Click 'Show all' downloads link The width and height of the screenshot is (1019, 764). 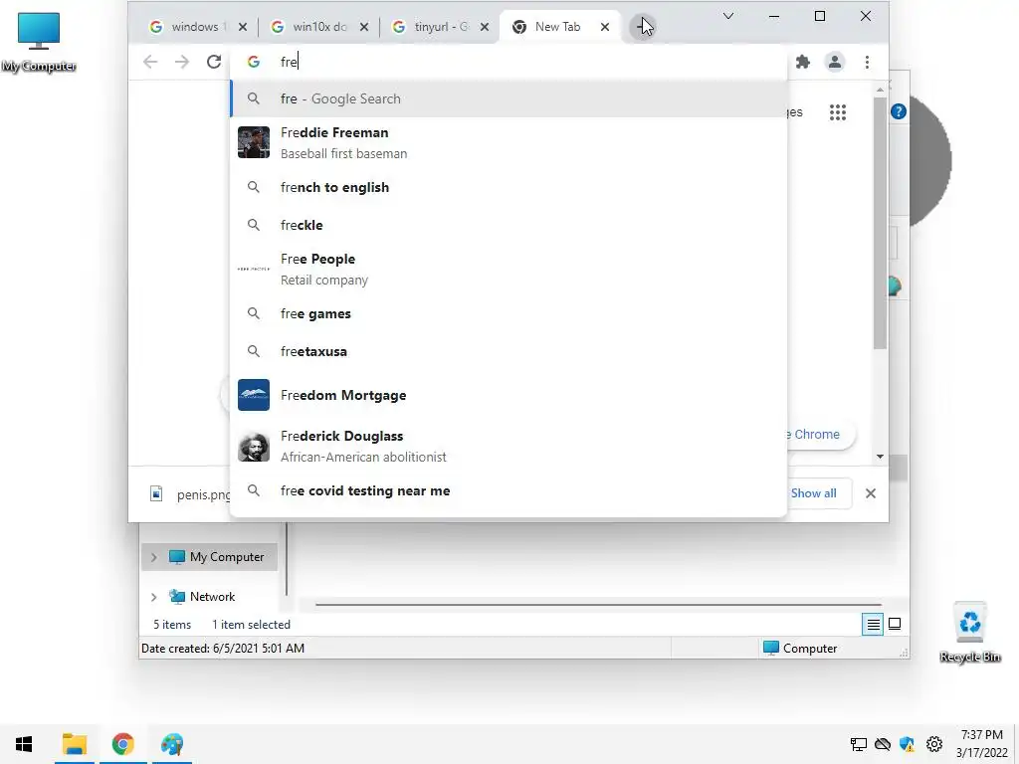[814, 493]
